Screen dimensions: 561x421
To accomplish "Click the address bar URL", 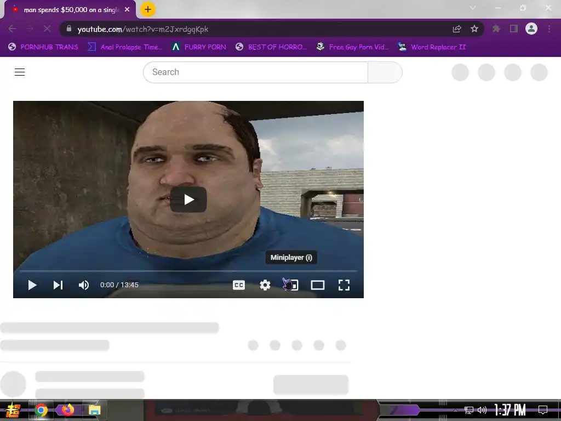I will 143,29.
